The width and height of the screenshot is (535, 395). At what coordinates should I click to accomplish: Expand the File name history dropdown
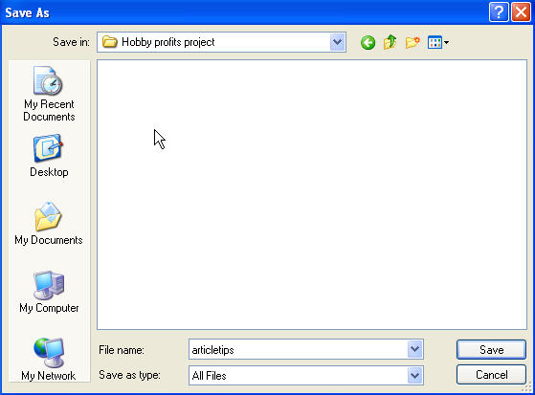tap(415, 349)
